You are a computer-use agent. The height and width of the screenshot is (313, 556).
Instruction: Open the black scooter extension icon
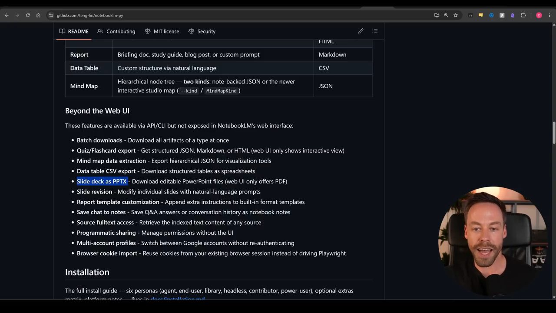[x=470, y=15]
